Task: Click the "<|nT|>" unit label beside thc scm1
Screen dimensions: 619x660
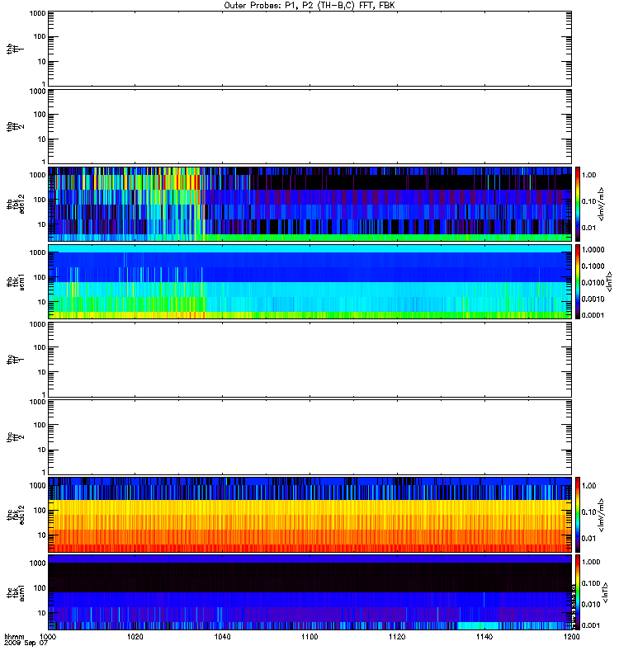Action: point(606,592)
